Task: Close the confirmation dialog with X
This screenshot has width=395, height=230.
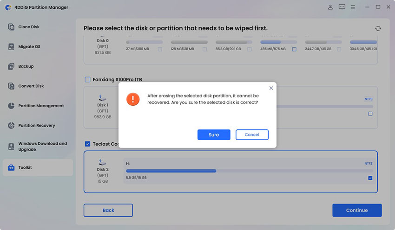Action: 271,88
